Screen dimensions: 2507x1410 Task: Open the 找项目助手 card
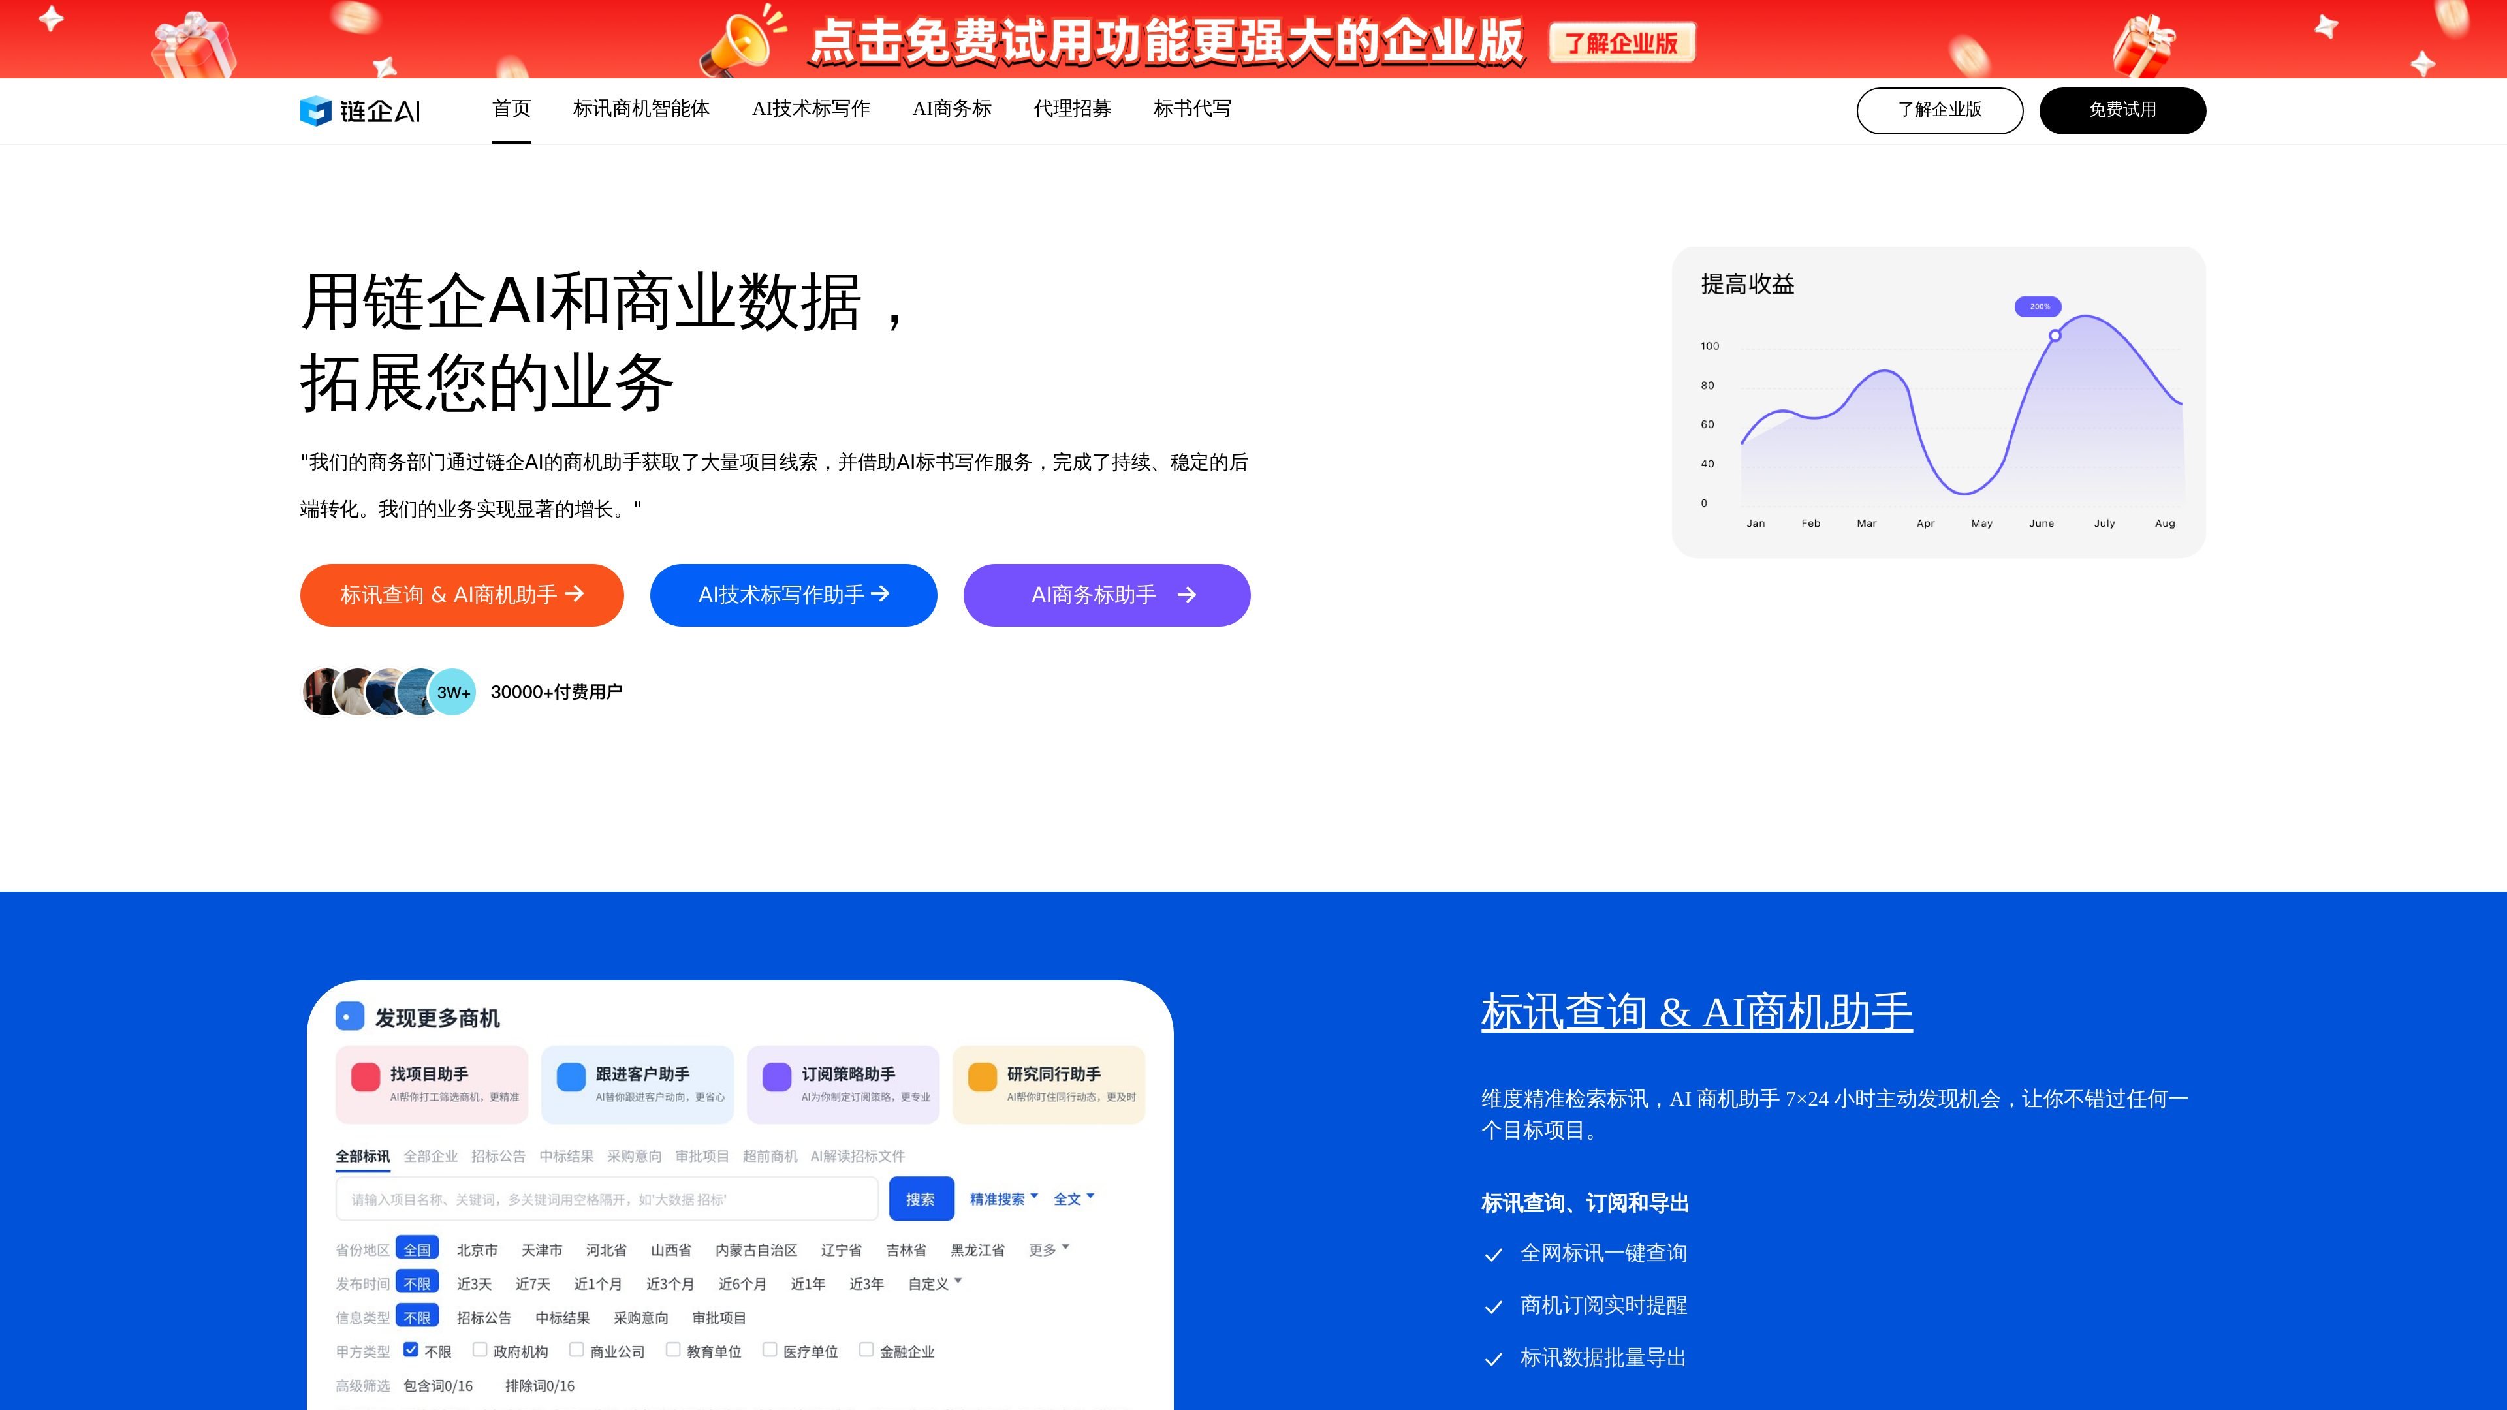[x=431, y=1085]
